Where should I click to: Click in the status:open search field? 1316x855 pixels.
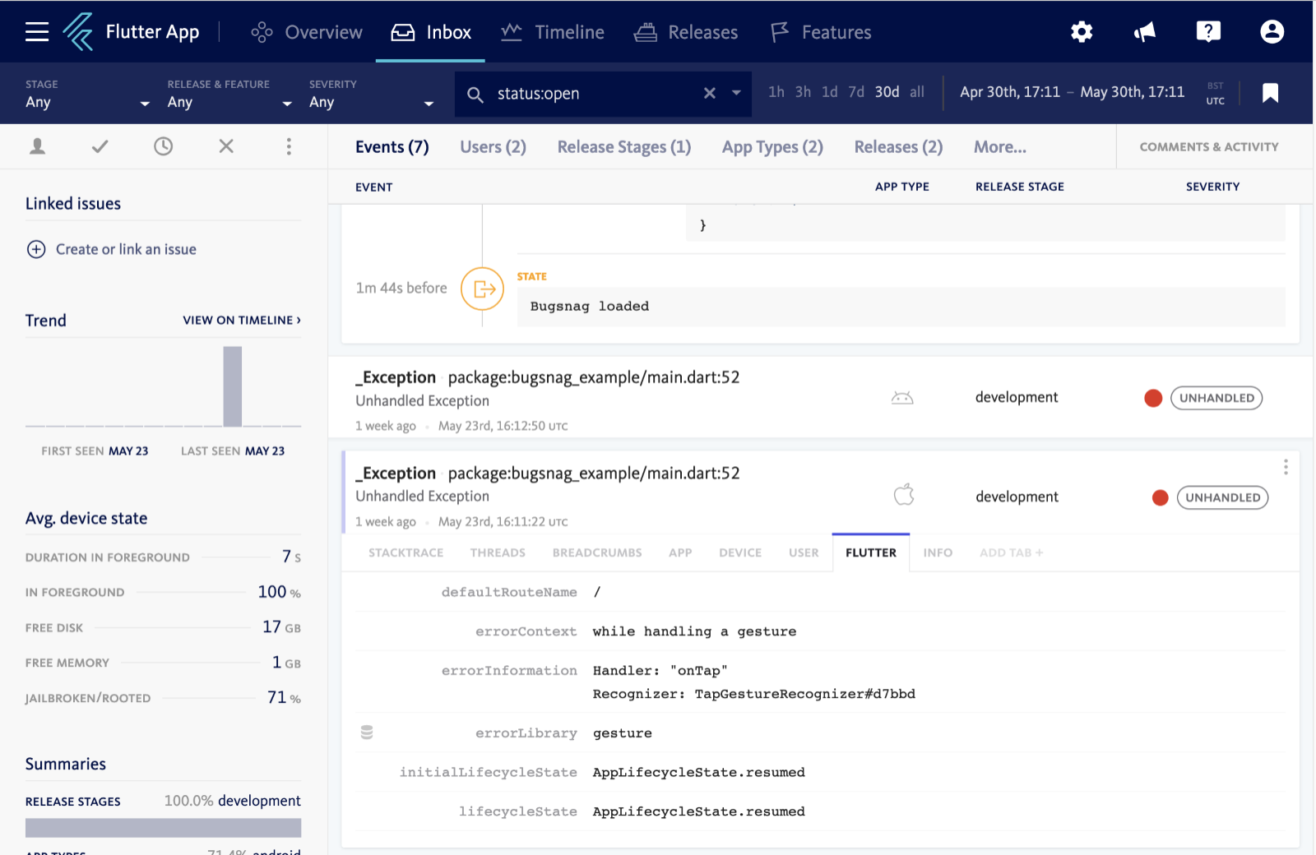pos(592,94)
